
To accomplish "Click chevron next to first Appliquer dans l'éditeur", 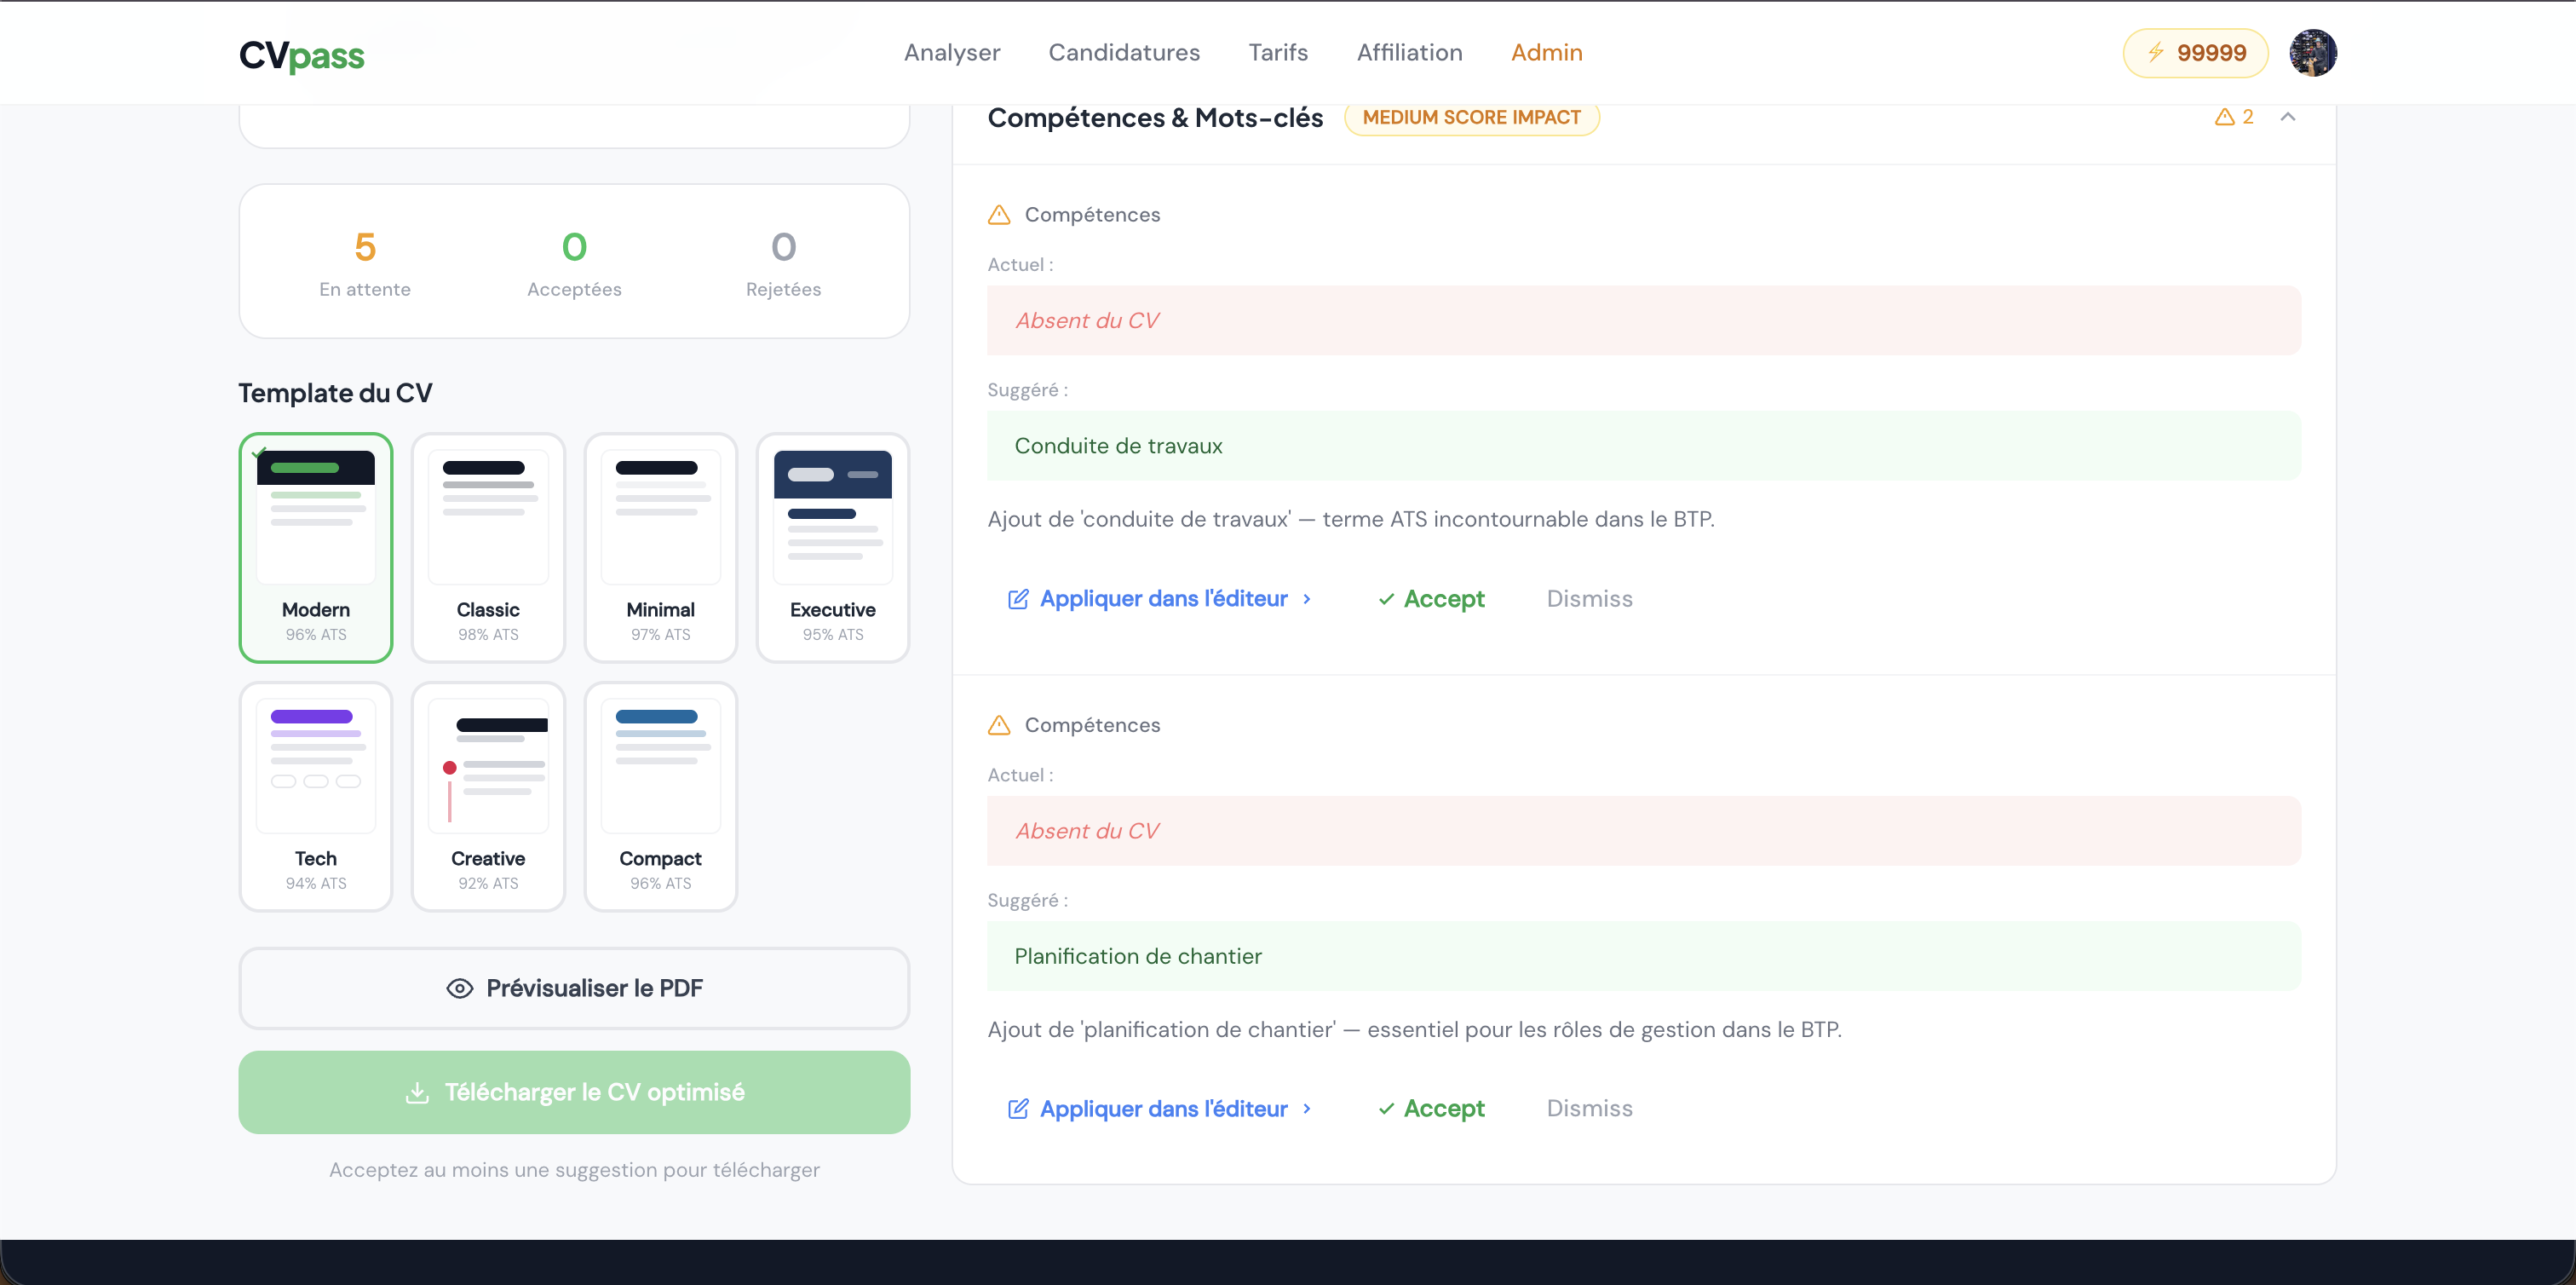I will click(1306, 599).
